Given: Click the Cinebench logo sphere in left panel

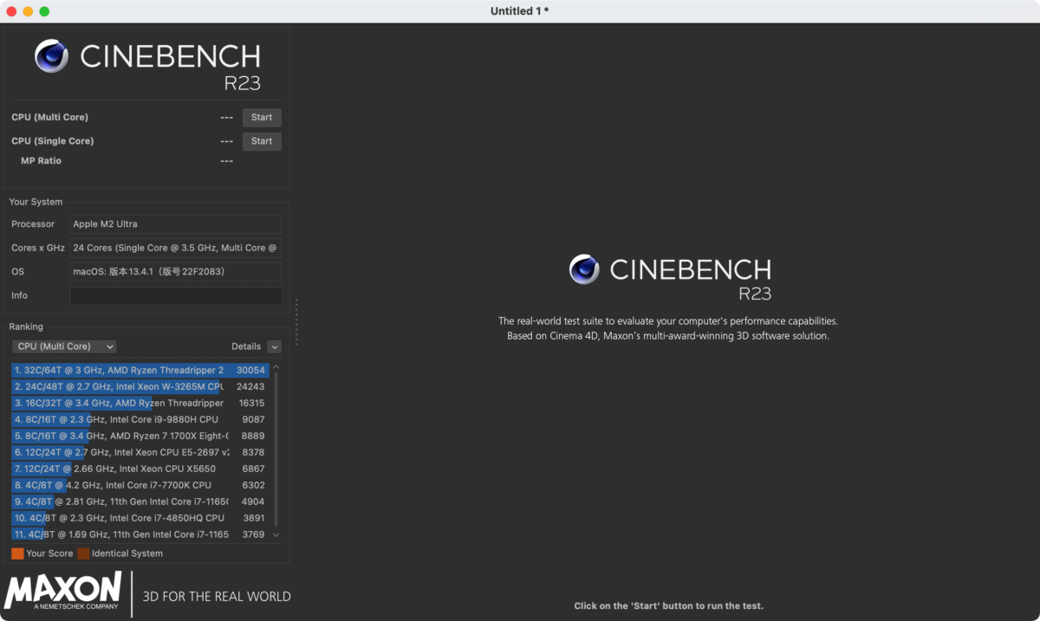Looking at the screenshot, I should point(52,56).
